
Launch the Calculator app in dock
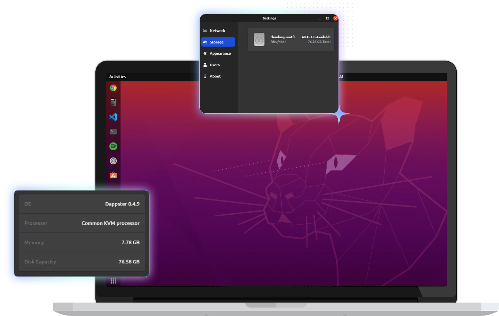pos(113,103)
